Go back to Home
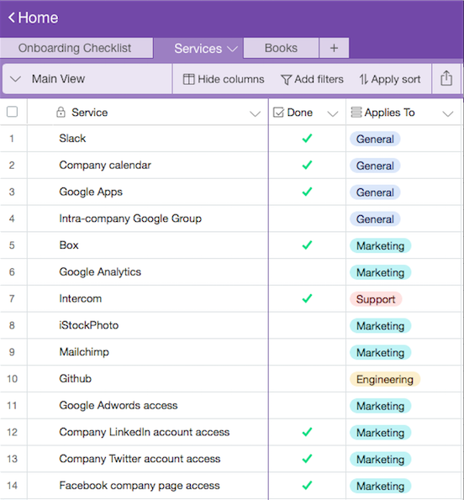Screen dimensions: 464x500 [x=33, y=18]
